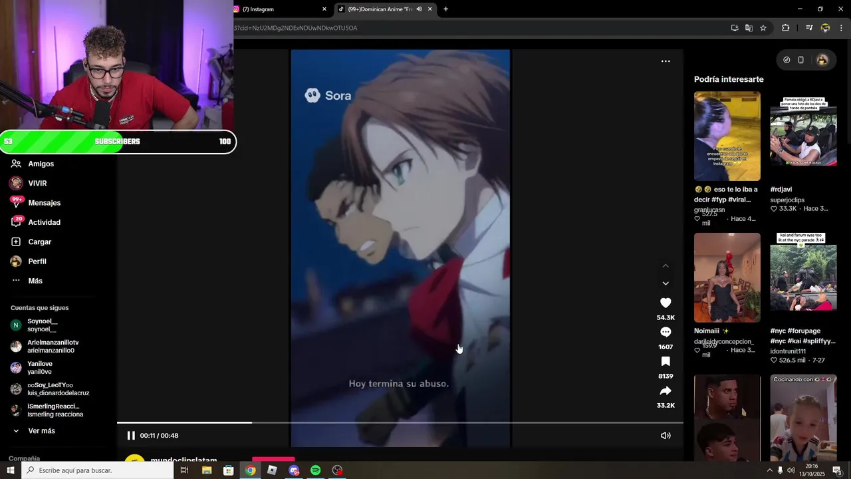The width and height of the screenshot is (851, 479).
Task: Open the Amigos sidebar item
Action: pyautogui.click(x=41, y=164)
